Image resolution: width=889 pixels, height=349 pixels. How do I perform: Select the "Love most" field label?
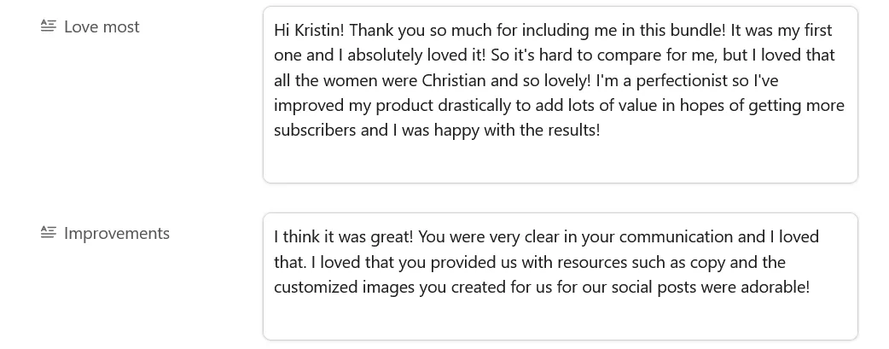102,26
